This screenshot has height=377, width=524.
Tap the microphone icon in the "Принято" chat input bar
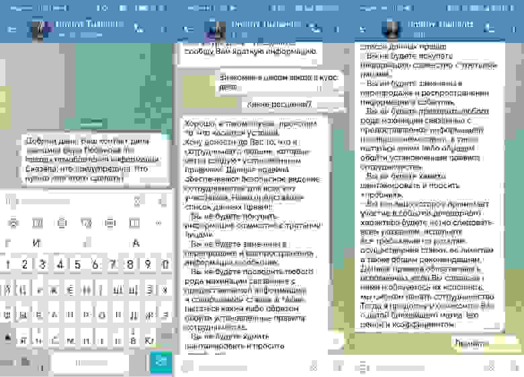click(x=514, y=368)
